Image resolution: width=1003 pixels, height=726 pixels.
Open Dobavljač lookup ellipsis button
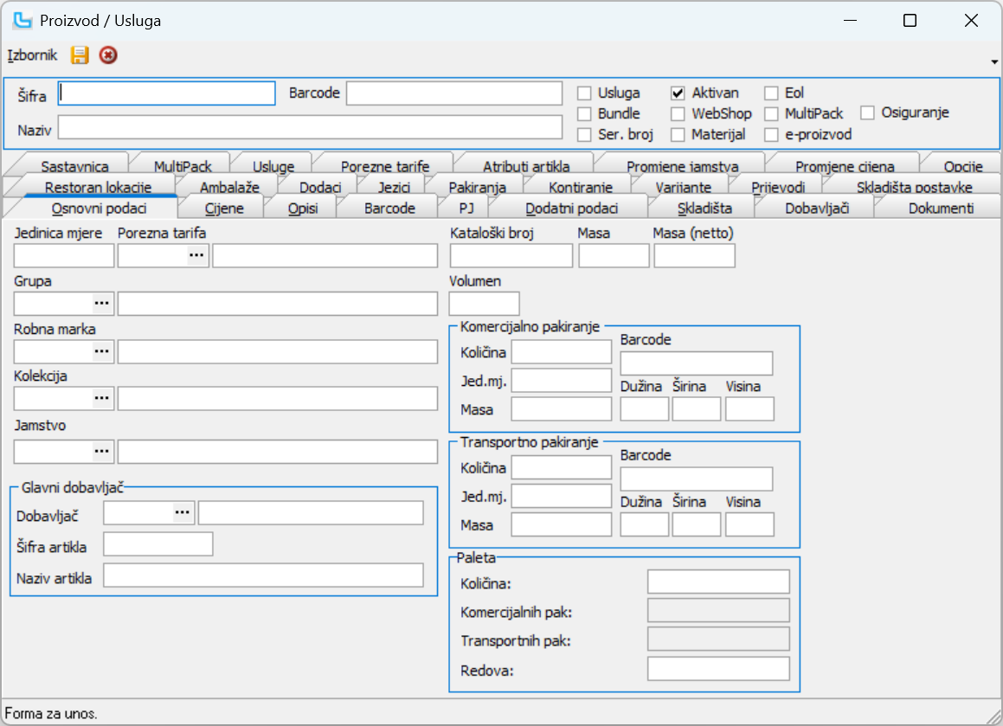coord(183,513)
